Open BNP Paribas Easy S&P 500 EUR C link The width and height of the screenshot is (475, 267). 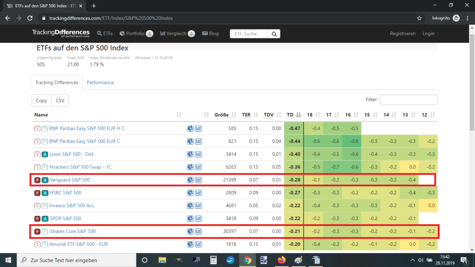[84, 141]
